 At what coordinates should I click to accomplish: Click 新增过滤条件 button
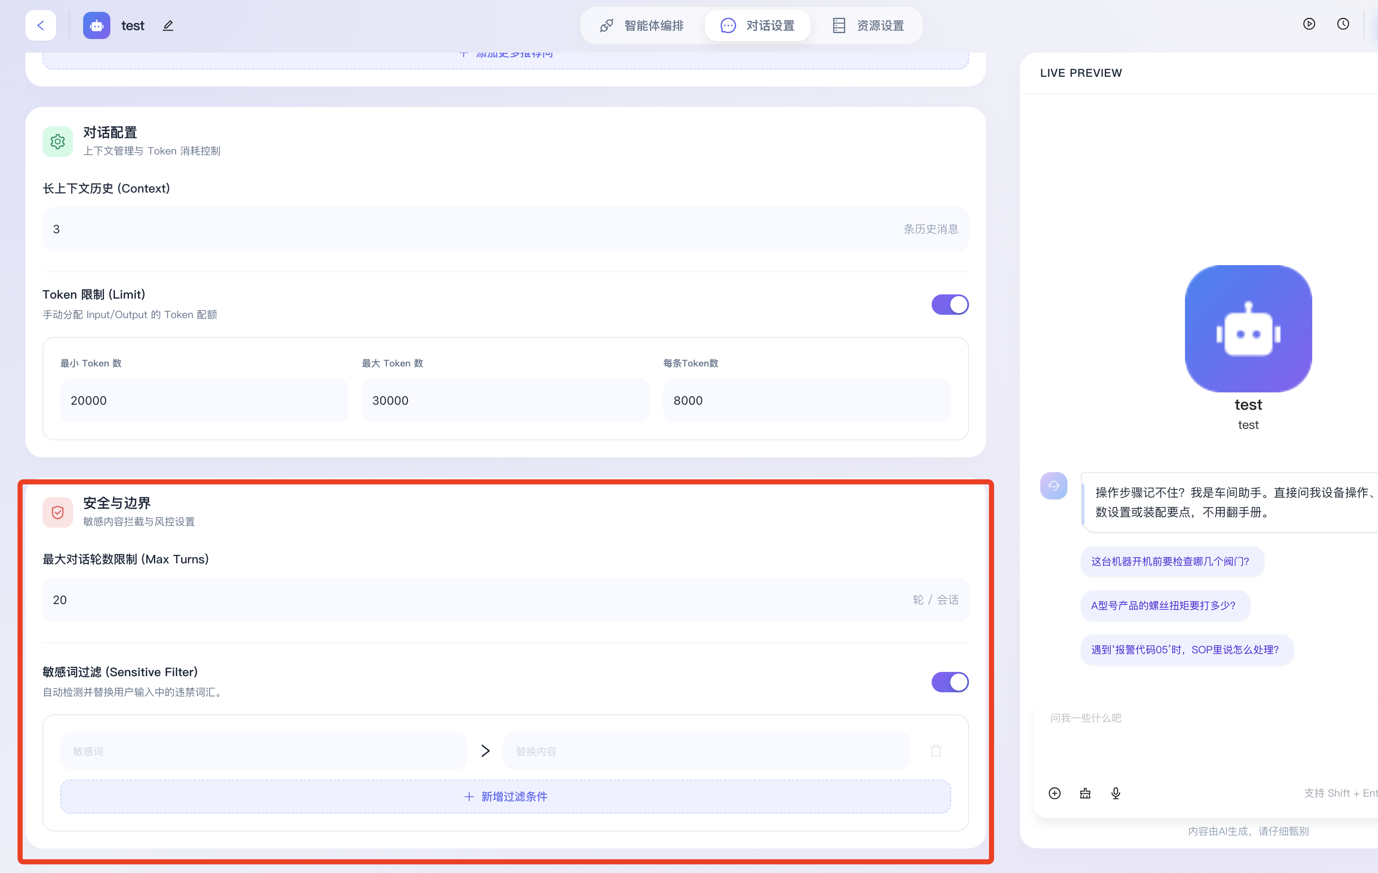505,796
